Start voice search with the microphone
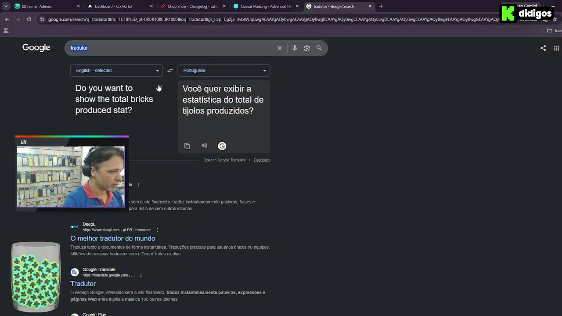Image resolution: width=562 pixels, height=316 pixels. coord(295,48)
